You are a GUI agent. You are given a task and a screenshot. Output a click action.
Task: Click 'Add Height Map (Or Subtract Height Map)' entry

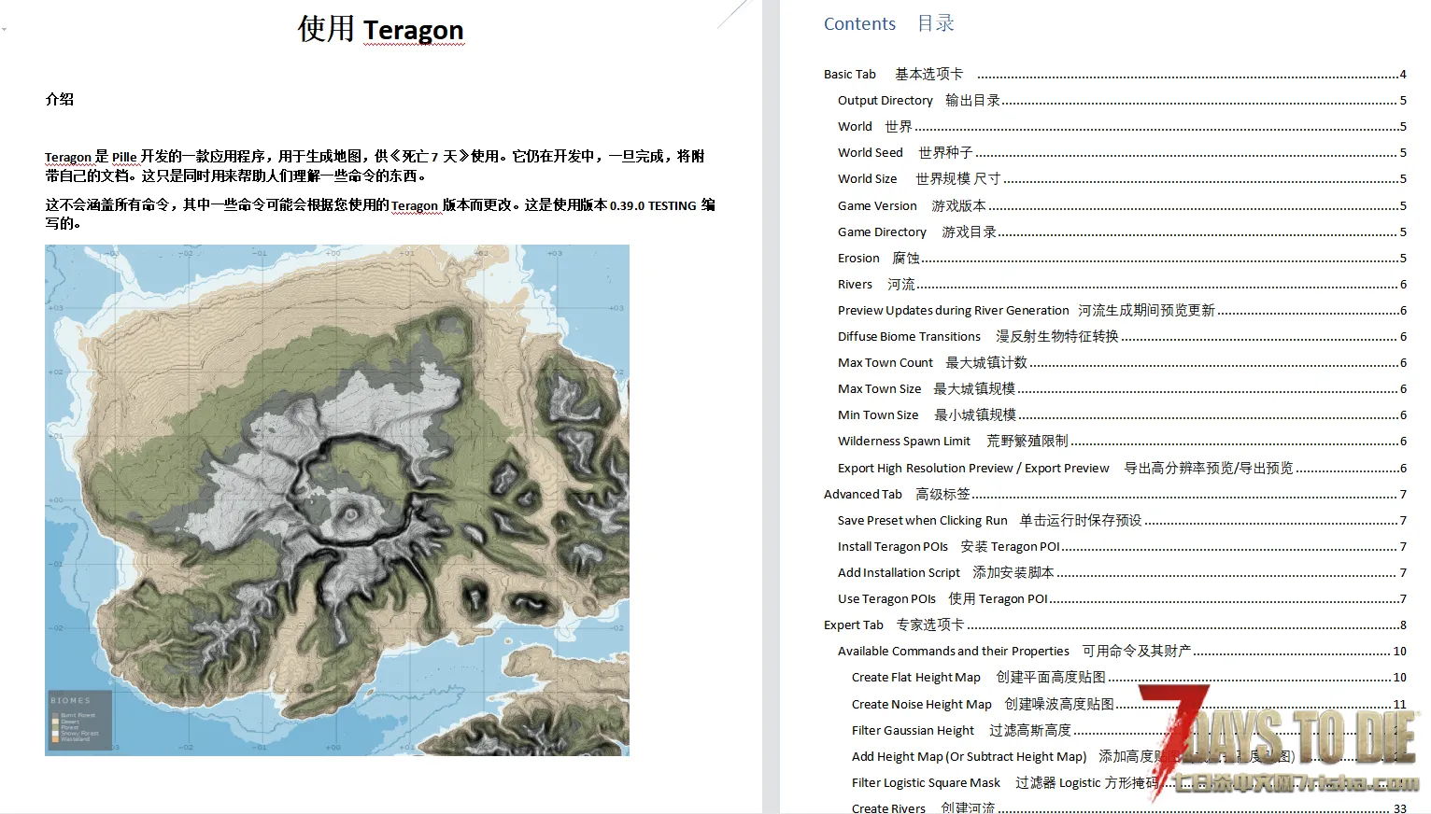tap(1128, 756)
